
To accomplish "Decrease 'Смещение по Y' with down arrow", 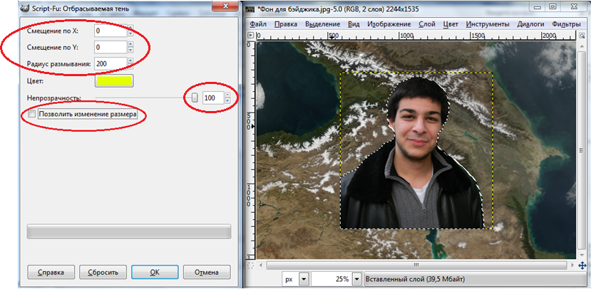I will pyautogui.click(x=130, y=50).
